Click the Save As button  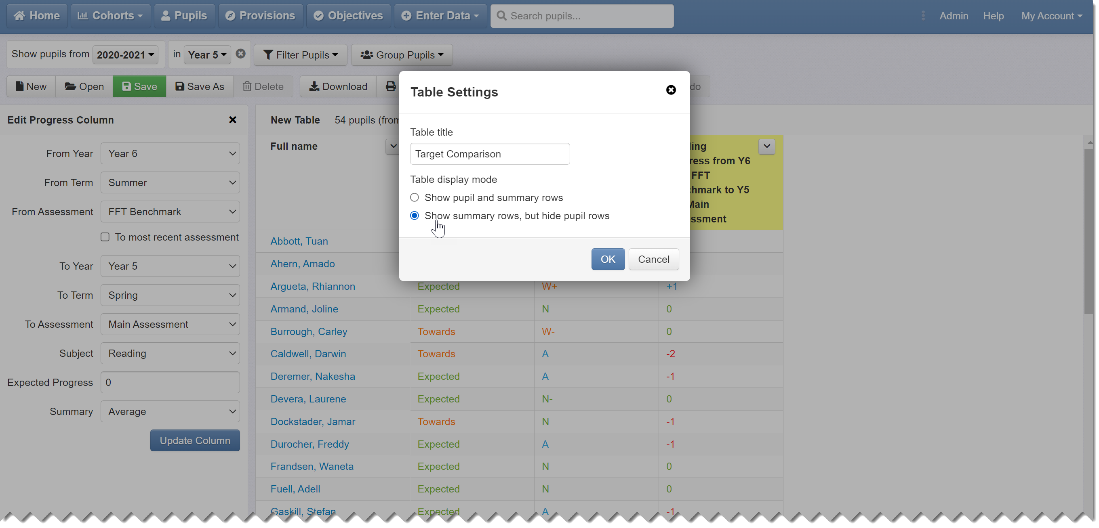(x=200, y=86)
